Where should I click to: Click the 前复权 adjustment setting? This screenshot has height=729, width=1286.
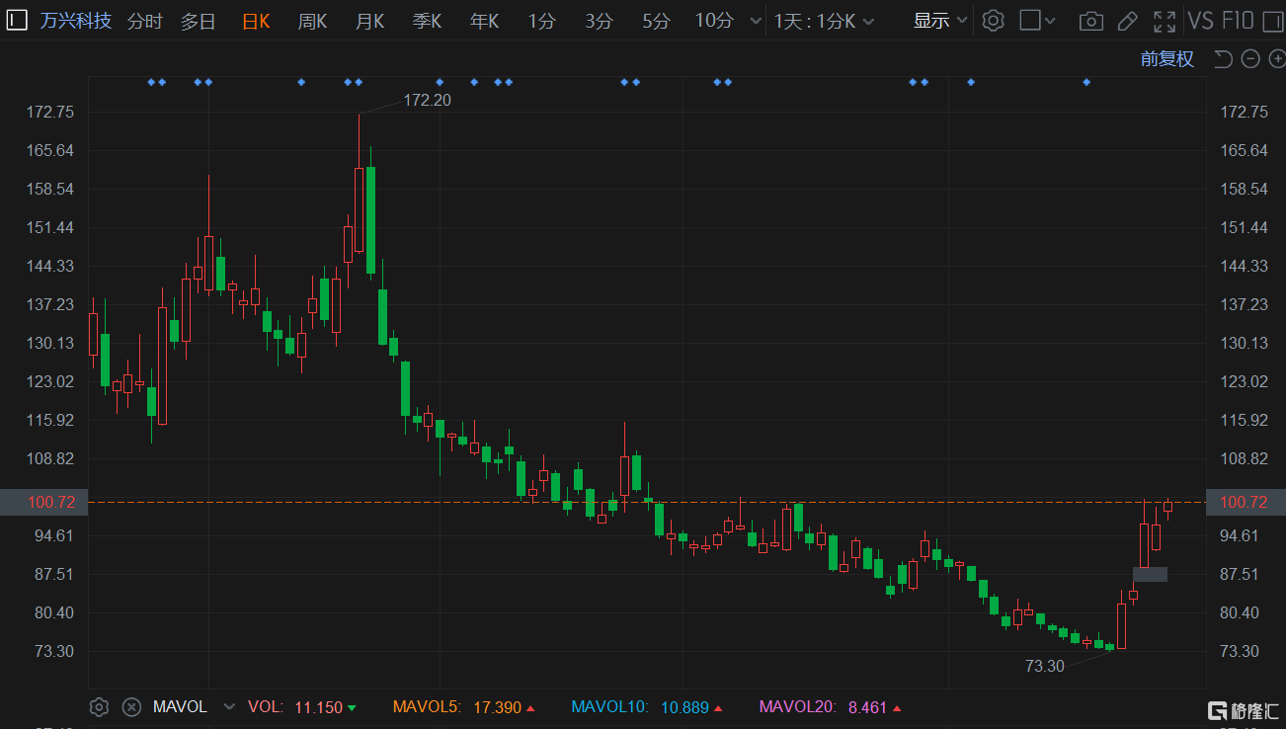coord(1167,59)
